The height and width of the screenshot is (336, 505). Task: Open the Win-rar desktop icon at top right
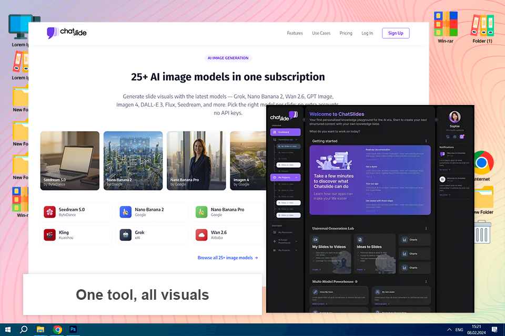pyautogui.click(x=446, y=27)
